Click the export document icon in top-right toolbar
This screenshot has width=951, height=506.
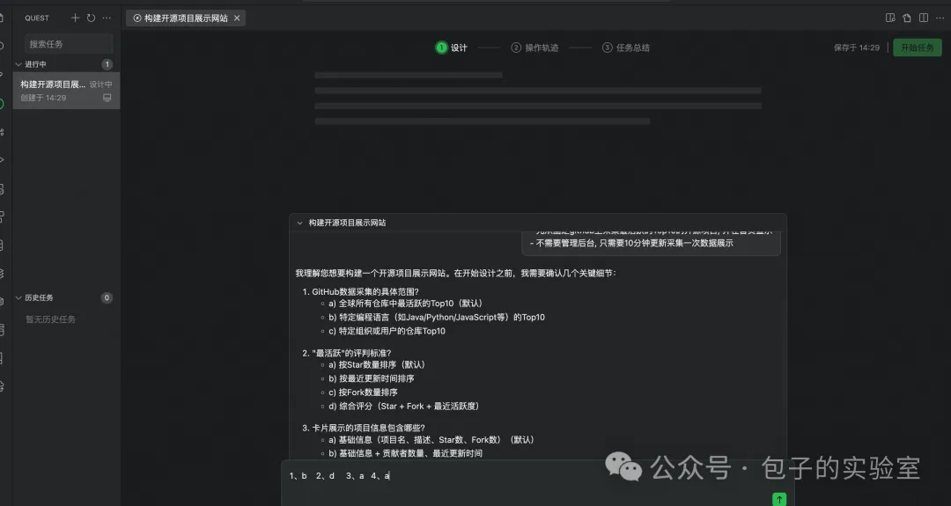tap(907, 18)
